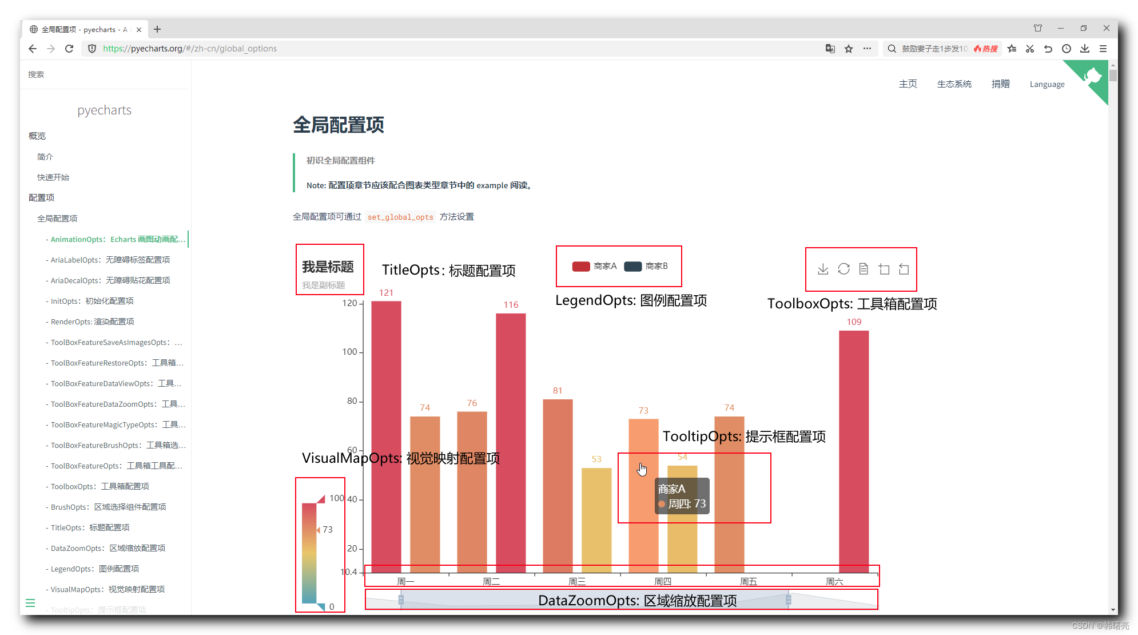This screenshot has width=1138, height=635.
Task: Open ToolBoxFeatureDataViewOpts sidebar entry
Action: [x=114, y=383]
